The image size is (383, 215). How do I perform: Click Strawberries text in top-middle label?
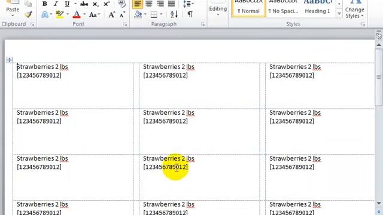169,67
